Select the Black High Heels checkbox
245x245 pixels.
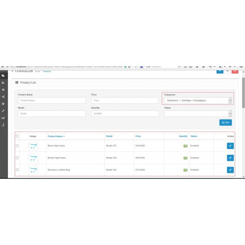[17, 146]
